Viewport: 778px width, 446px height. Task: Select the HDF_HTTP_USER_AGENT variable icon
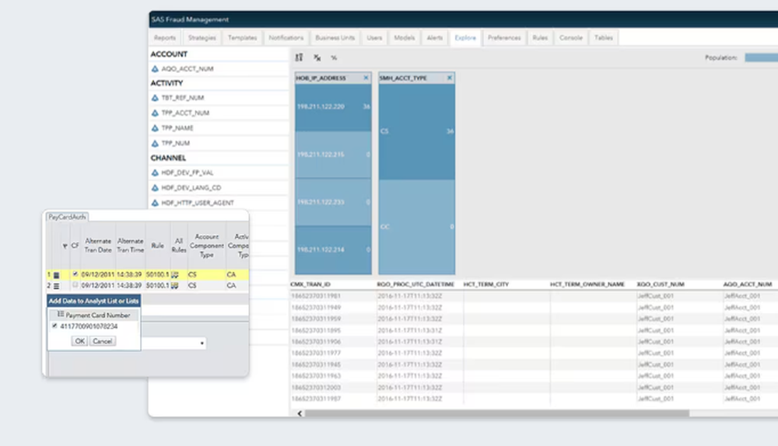click(x=155, y=203)
